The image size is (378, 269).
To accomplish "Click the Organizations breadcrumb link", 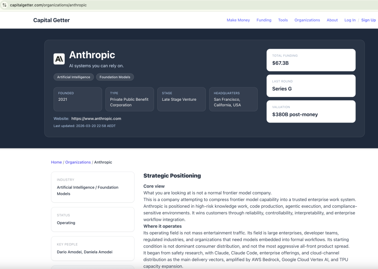I will [x=78, y=162].
